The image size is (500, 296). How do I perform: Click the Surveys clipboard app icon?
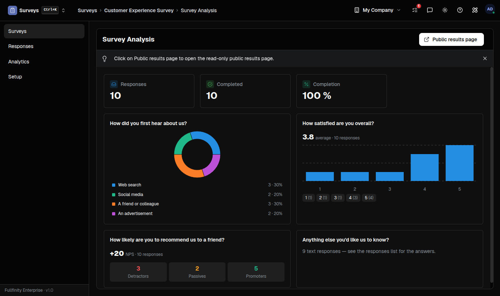(x=13, y=10)
